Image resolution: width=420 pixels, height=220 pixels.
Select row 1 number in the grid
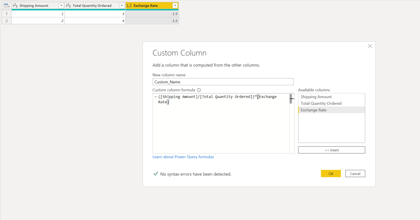coord(7,14)
